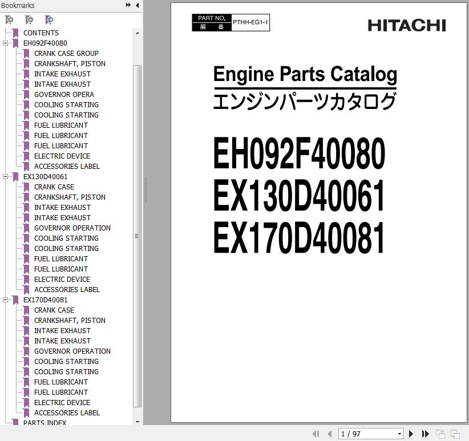Click the HITACHI logo on the page

click(407, 26)
